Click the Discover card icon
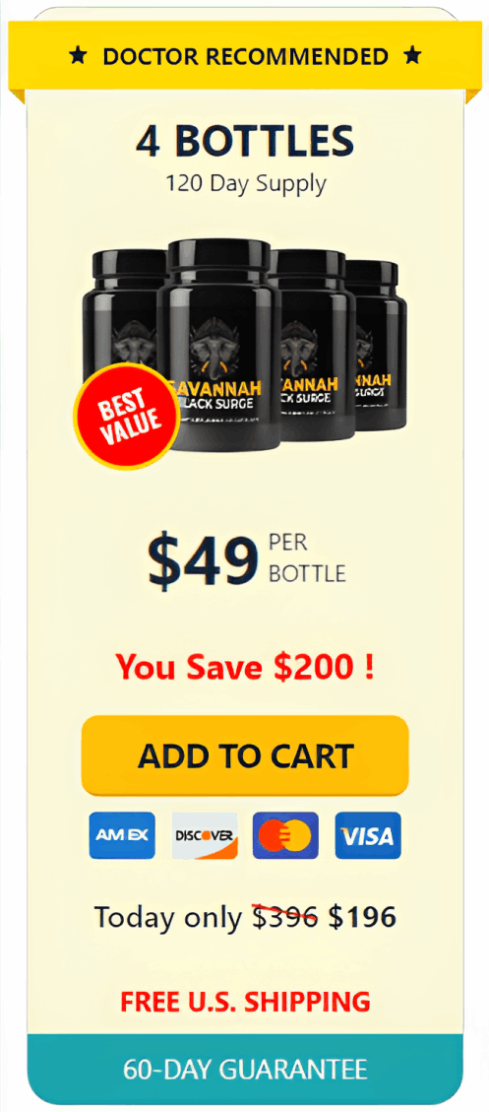Screen dimensions: 489x1112 205,835
